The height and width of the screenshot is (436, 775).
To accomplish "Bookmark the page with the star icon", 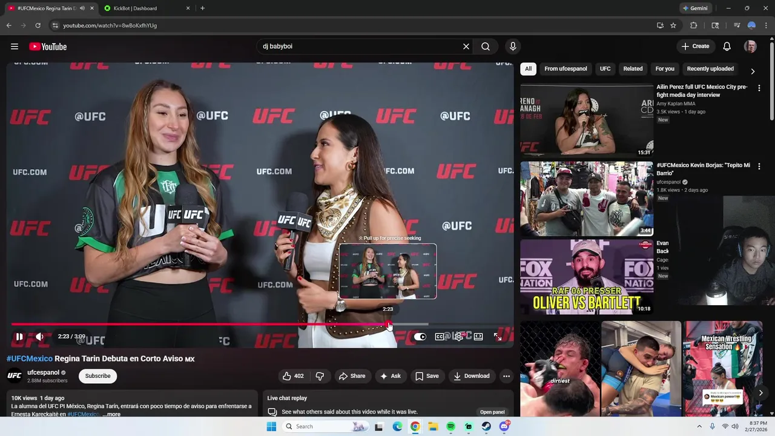I will 673,25.
